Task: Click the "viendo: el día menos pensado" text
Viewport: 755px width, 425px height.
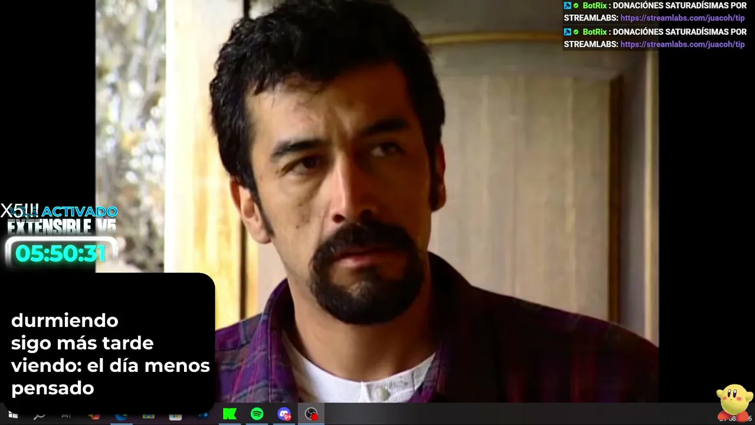Action: pyautogui.click(x=110, y=377)
